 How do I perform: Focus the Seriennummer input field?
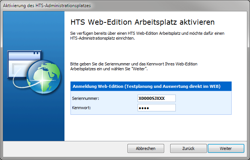coord(157,98)
